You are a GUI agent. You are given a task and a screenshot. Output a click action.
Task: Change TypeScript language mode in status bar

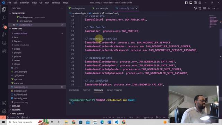(x=148, y=117)
